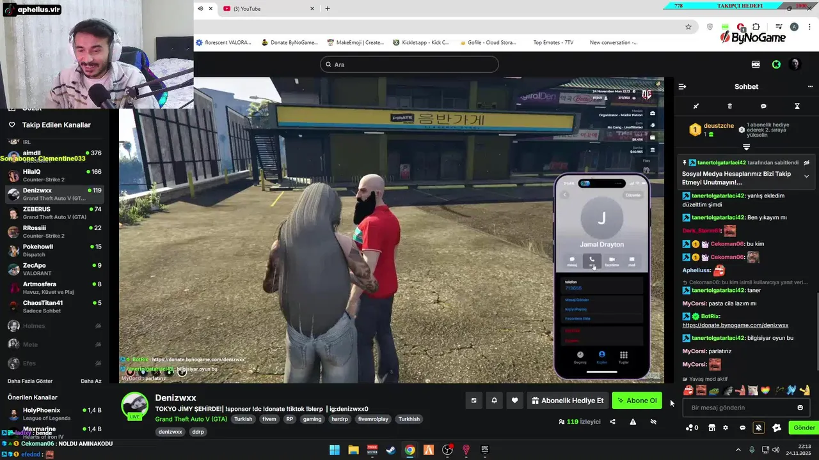Screen dimensions: 819x460
Task: Click the Denizwxx streamer avatar with LIVE badge
Action: [x=135, y=406]
